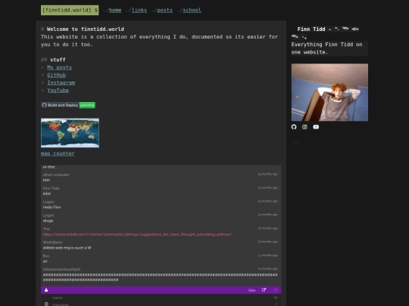409x306 pixels.
Task: Select the 'lololl' message by Finn Tidd
Action: tap(47, 194)
